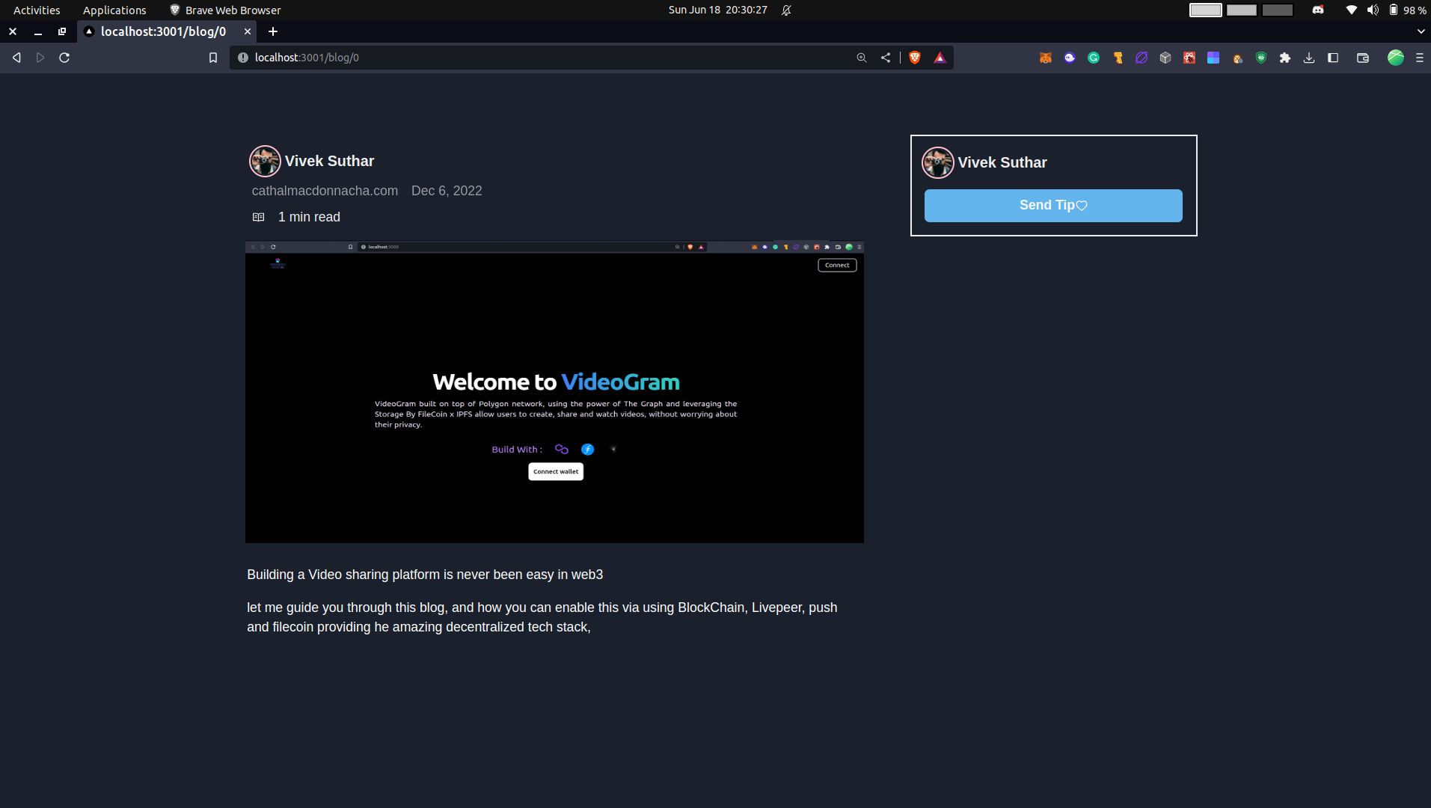Open Discord from the system tray
Image resolution: width=1431 pixels, height=808 pixels.
coord(1318,10)
